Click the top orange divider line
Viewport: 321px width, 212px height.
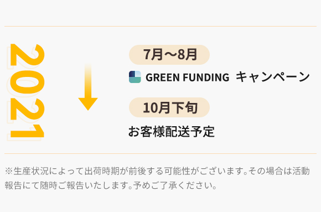(x=161, y=26)
